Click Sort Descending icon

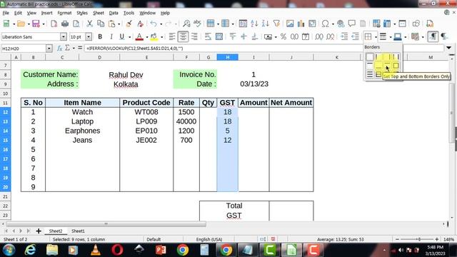pos(265,24)
